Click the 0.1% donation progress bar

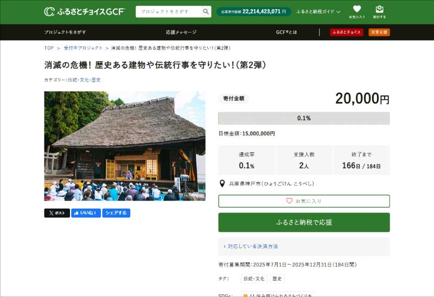pos(304,118)
